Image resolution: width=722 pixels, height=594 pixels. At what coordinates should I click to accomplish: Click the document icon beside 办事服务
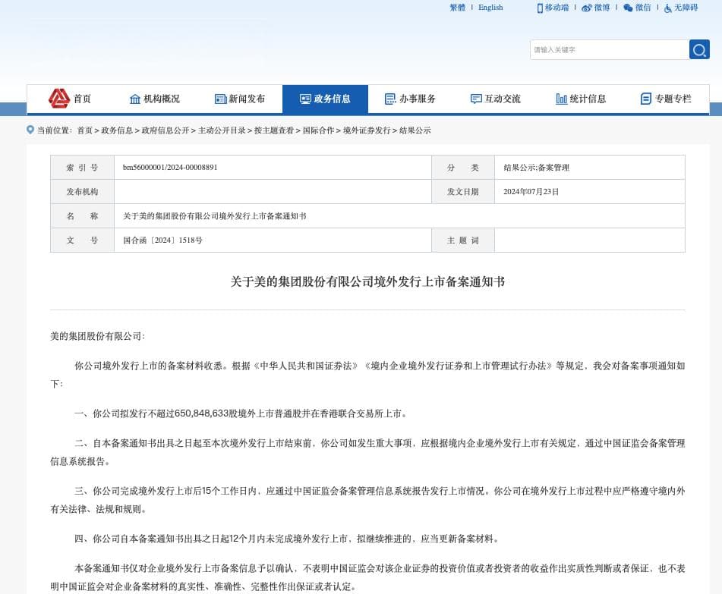tap(390, 99)
